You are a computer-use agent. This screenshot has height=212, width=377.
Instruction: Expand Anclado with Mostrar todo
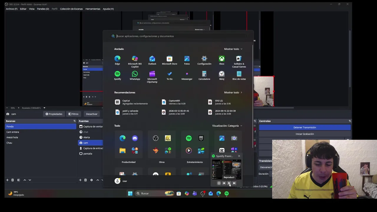click(233, 49)
